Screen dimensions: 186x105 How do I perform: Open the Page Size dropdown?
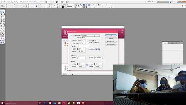[84, 46]
